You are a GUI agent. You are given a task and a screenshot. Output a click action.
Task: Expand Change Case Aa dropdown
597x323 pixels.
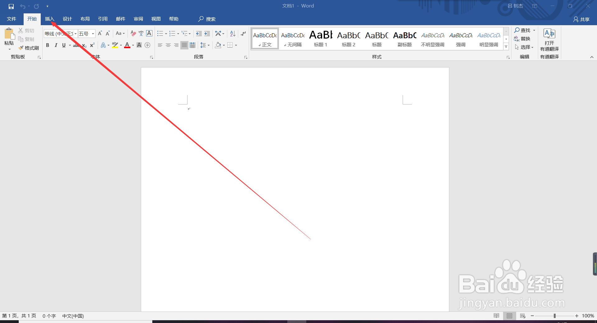120,33
